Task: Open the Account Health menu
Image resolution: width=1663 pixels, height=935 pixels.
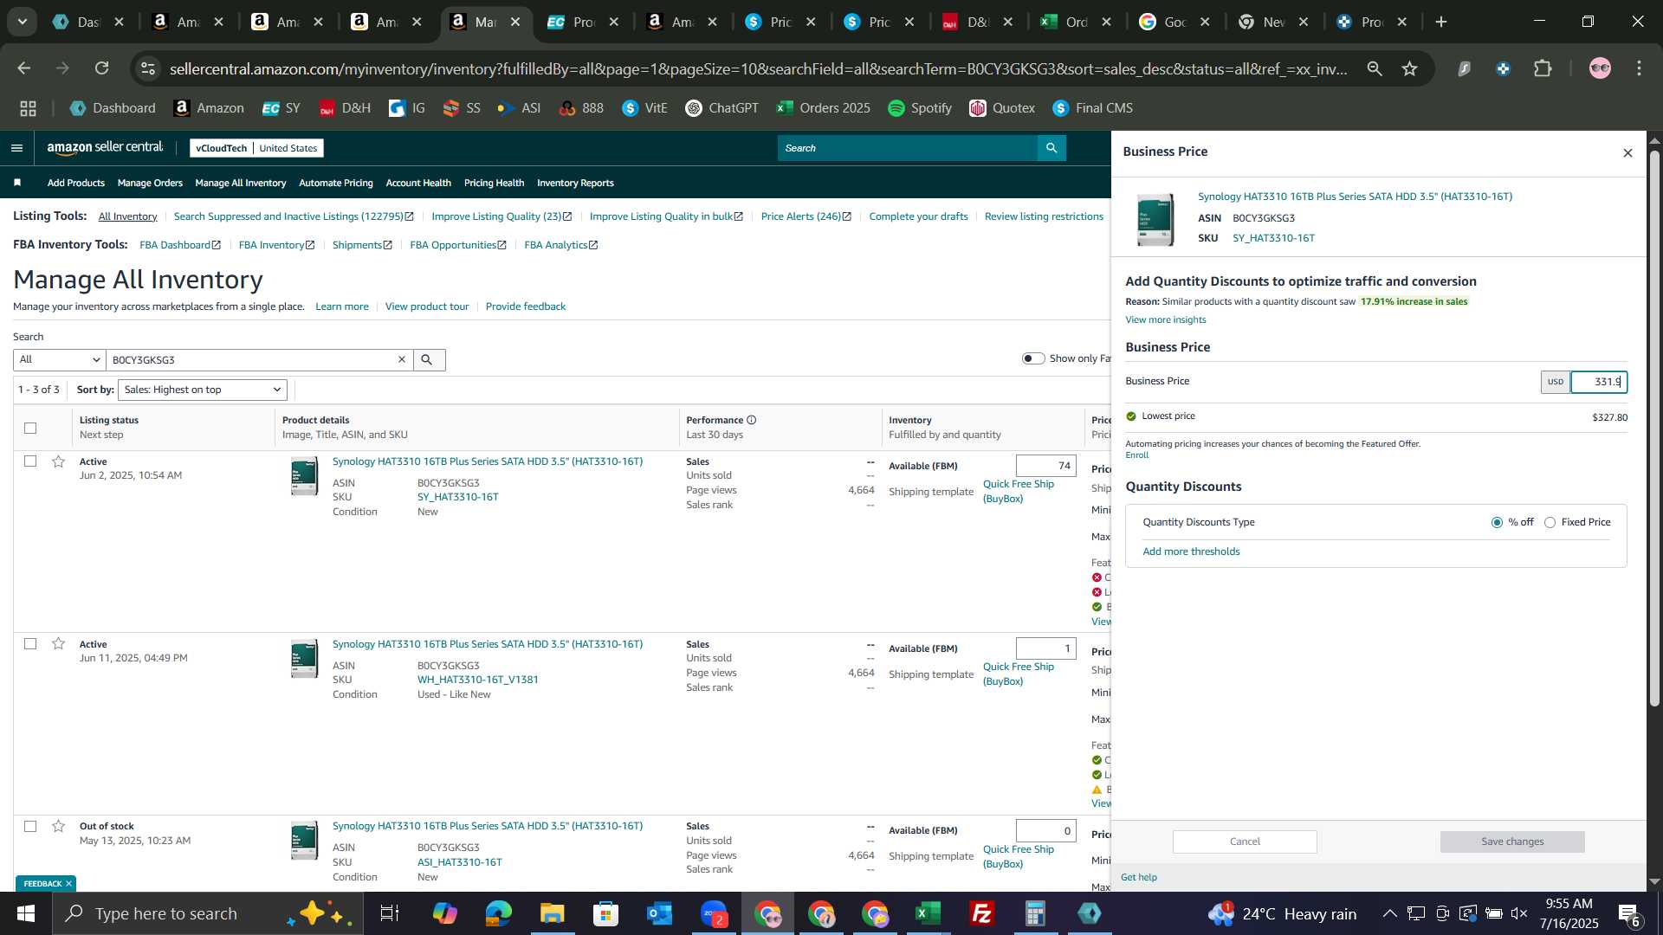Action: pos(418,183)
